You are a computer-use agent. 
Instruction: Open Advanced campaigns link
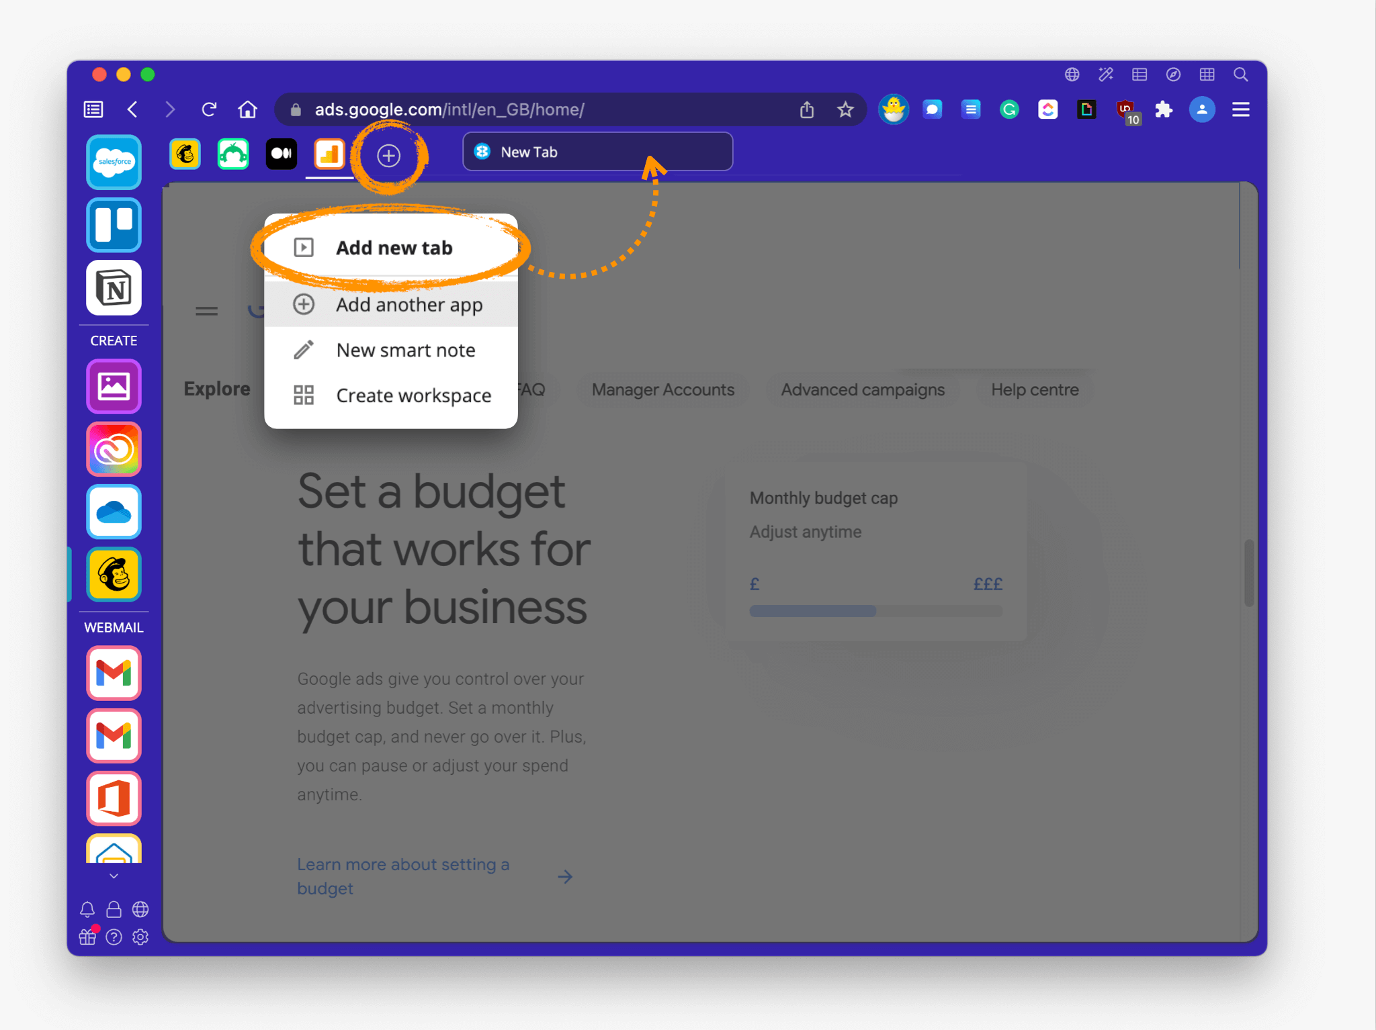863,389
